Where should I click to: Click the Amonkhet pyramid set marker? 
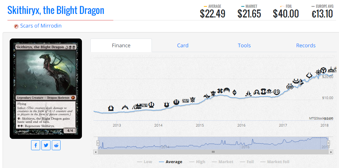(x=301, y=82)
